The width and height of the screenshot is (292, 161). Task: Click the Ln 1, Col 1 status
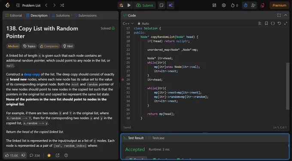pyautogui.click(x=280, y=127)
